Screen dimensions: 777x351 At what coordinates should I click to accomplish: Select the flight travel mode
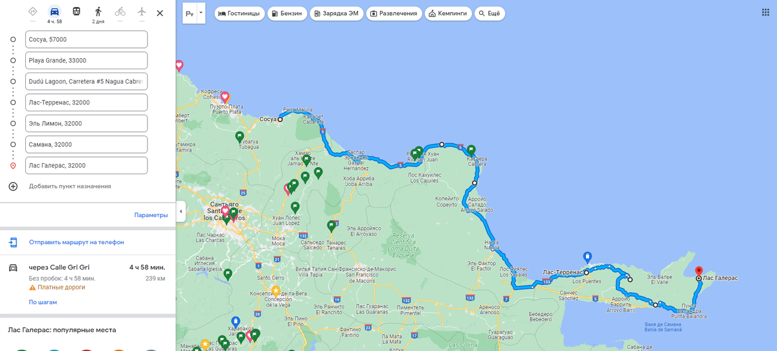(x=142, y=12)
